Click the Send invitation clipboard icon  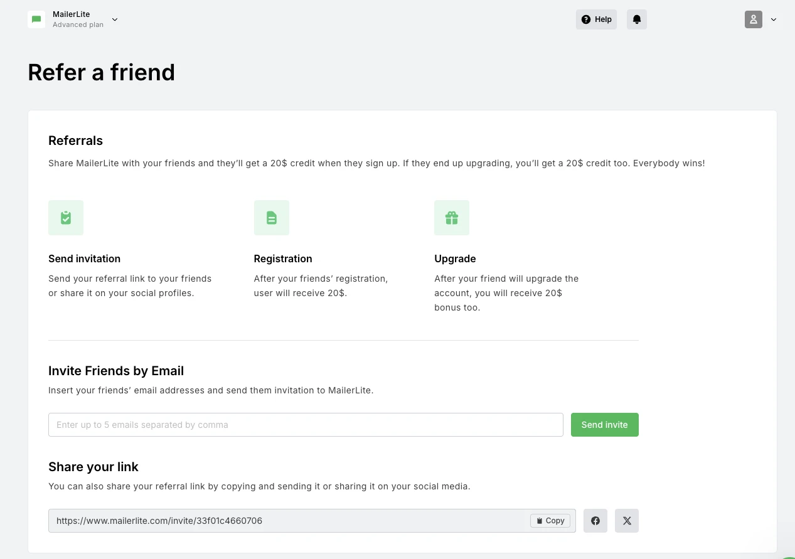66,218
